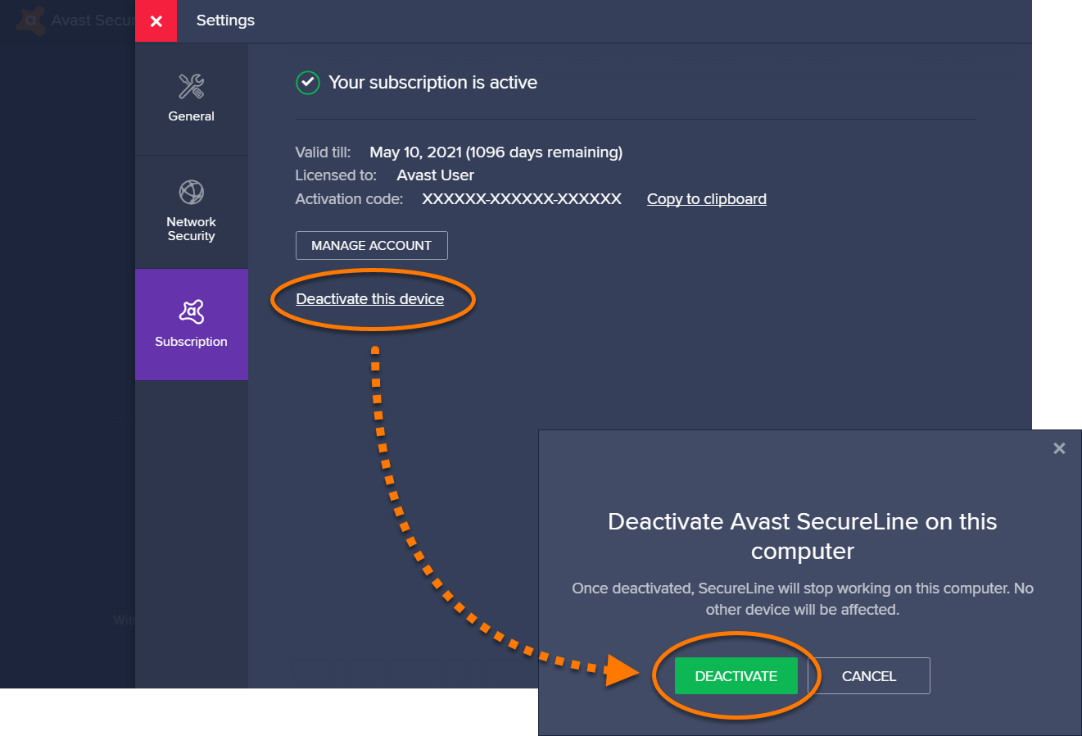Click the green subscription active checkmark icon
Viewport: 1082px width, 736px height.
pyautogui.click(x=307, y=83)
